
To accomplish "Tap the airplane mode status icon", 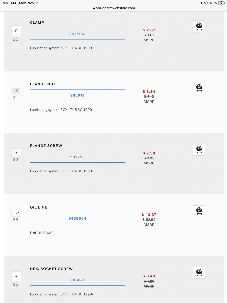I will click(x=201, y=3).
